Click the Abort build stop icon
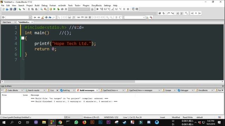Screen dimensions: 225x126 66,9
